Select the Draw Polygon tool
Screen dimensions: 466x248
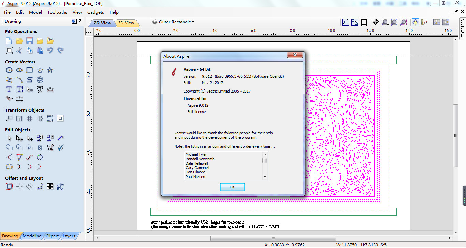click(x=40, y=70)
